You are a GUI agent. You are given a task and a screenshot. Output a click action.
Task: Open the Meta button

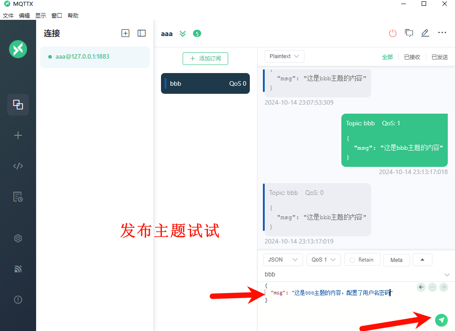coord(396,260)
